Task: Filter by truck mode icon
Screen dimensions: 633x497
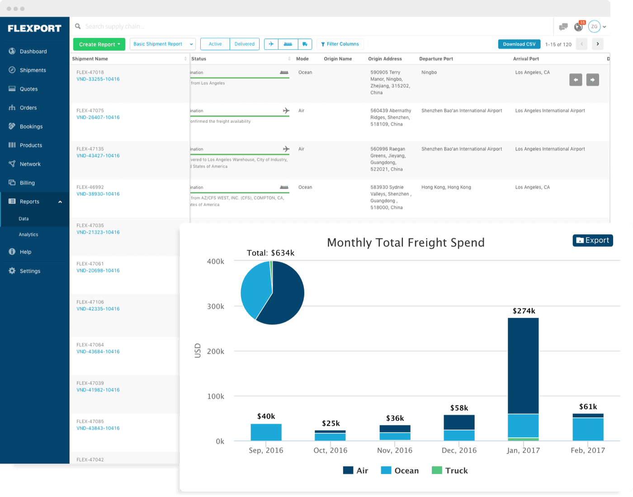Action: tap(305, 44)
